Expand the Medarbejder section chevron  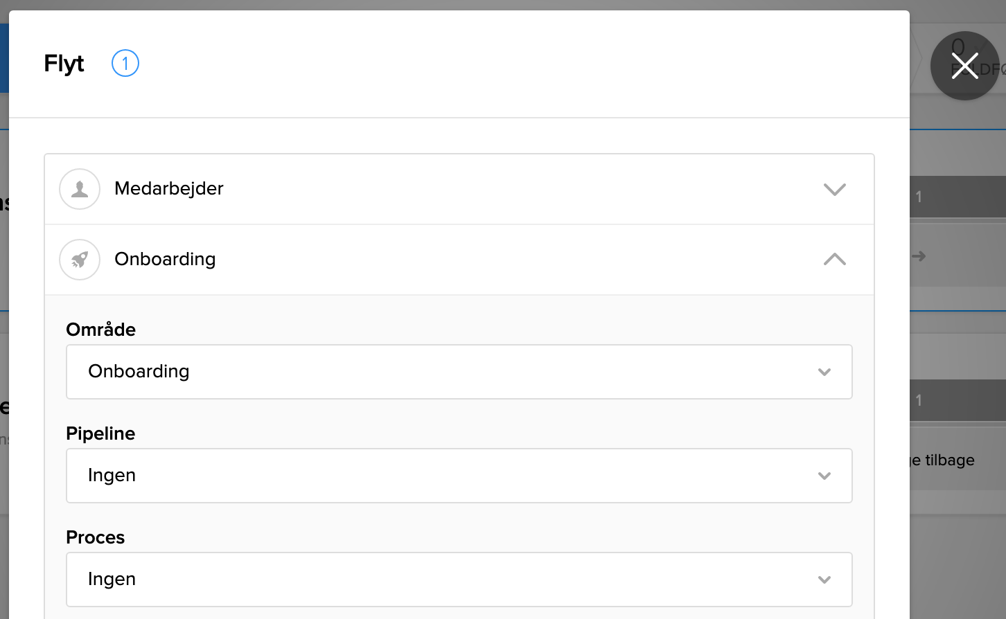[834, 190]
